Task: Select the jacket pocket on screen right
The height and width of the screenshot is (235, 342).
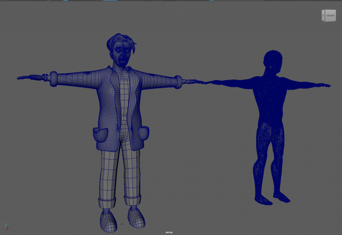Action: [x=143, y=133]
